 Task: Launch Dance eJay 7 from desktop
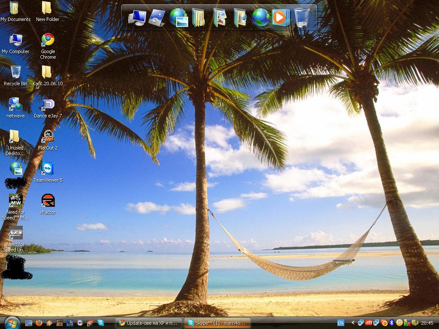tap(48, 105)
